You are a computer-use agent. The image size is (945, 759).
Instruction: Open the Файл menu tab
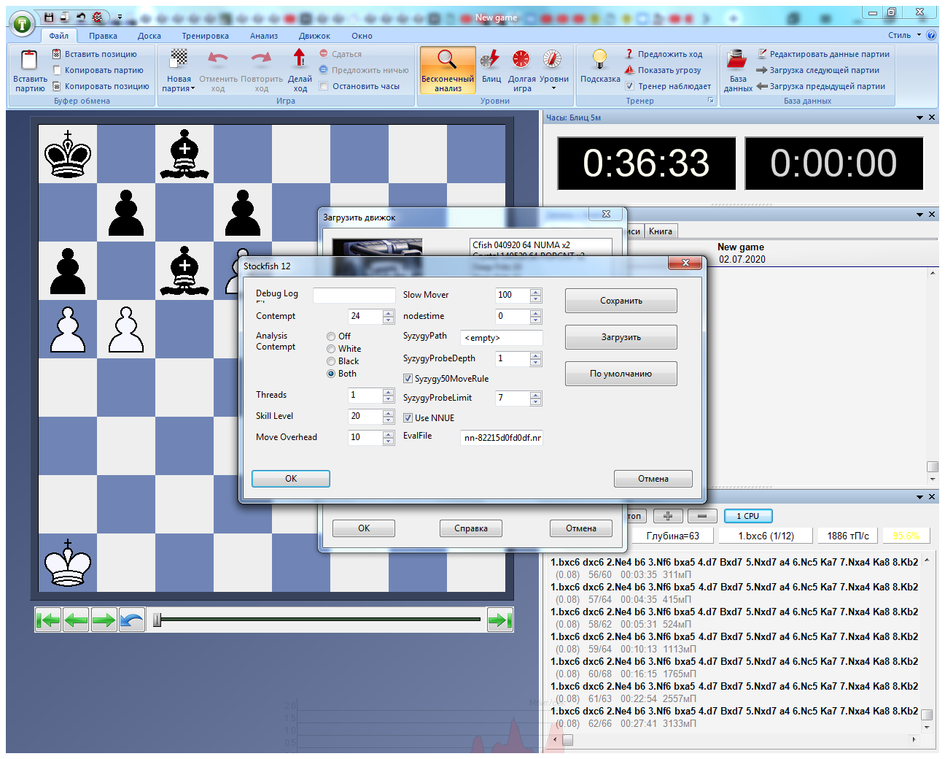(x=58, y=36)
